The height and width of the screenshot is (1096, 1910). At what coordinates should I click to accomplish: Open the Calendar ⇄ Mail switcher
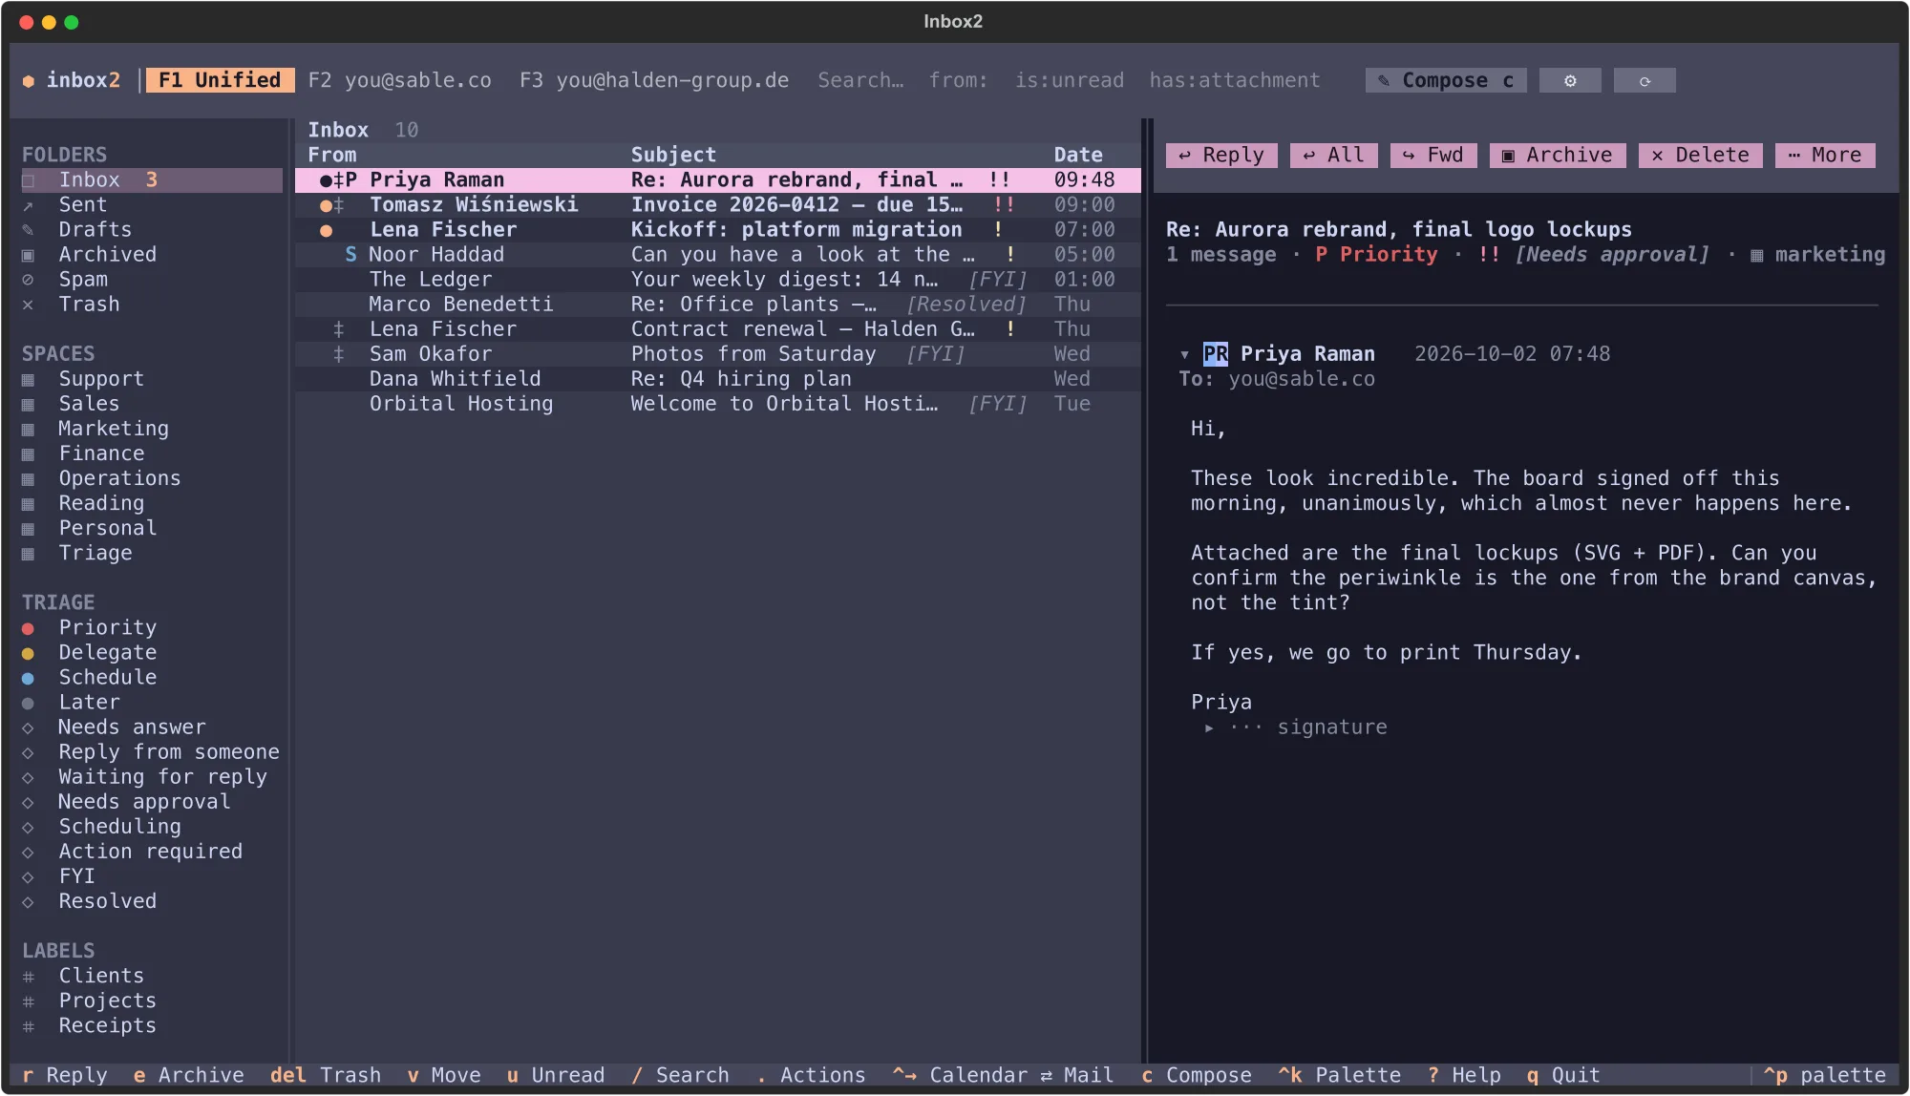(1003, 1075)
